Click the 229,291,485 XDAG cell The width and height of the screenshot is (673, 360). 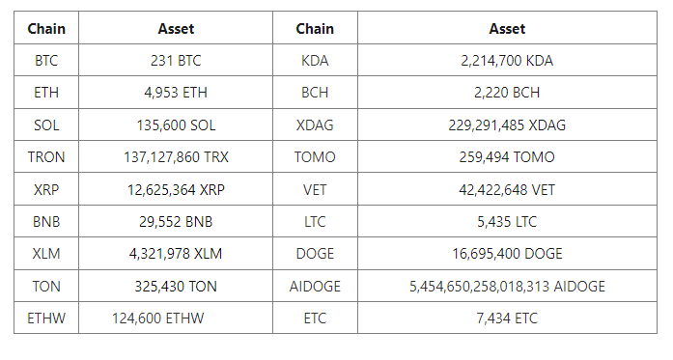[507, 125]
